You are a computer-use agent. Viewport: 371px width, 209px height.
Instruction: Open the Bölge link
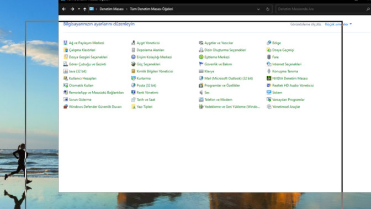[277, 43]
